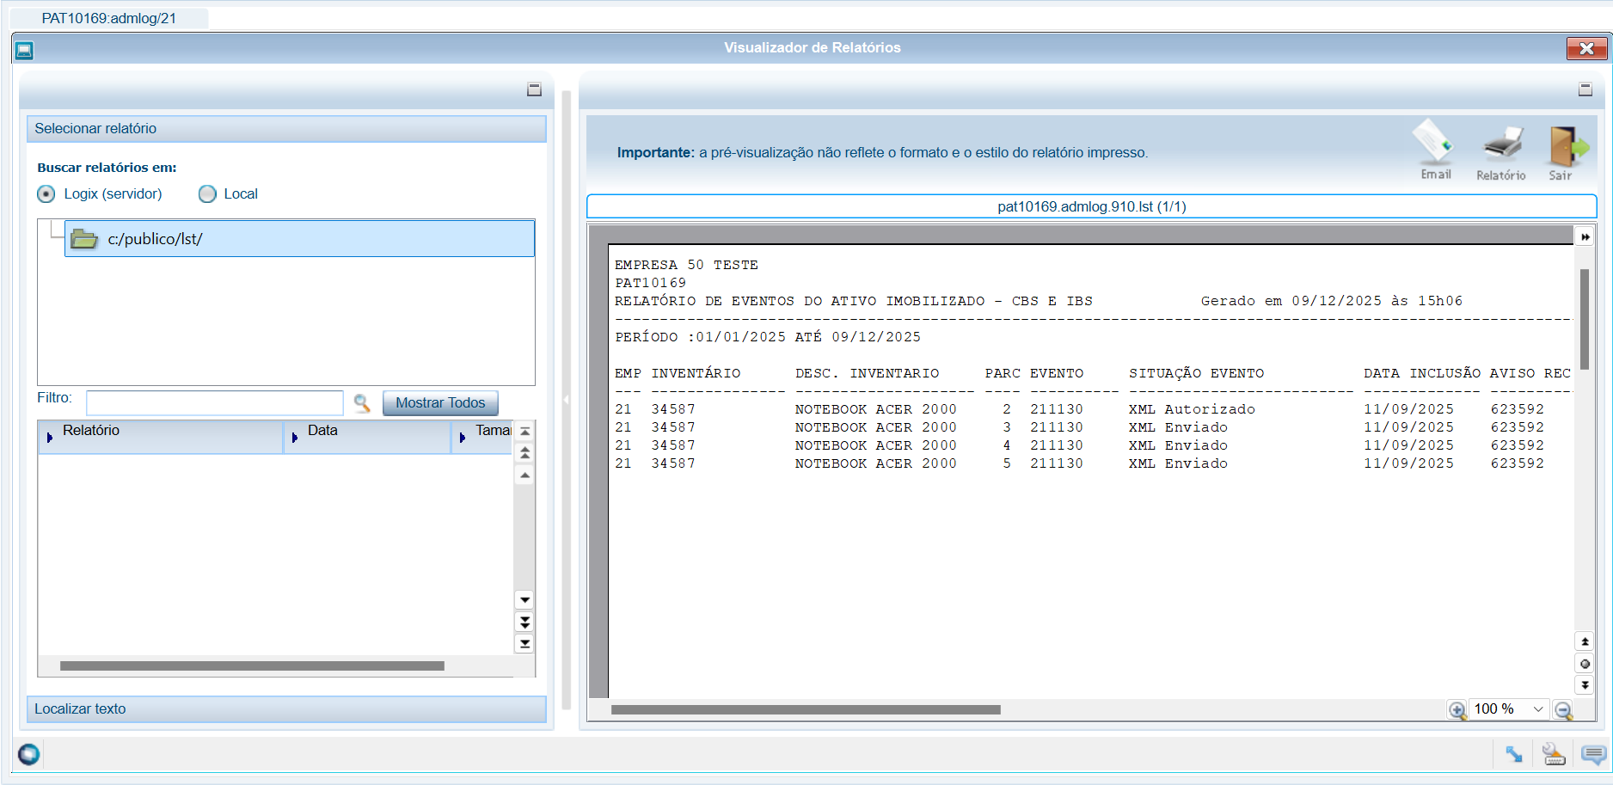This screenshot has height=785, width=1613.
Task: Click the magnifier search icon beside Filtro
Action: point(362,402)
